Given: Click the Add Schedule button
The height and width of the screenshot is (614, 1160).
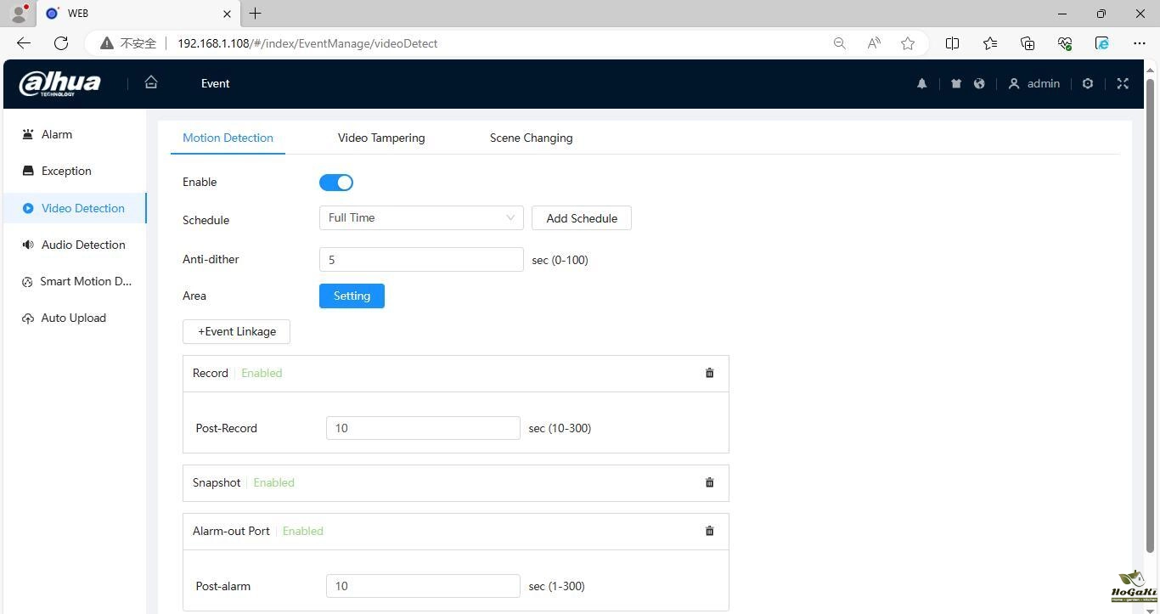Looking at the screenshot, I should click(x=582, y=218).
